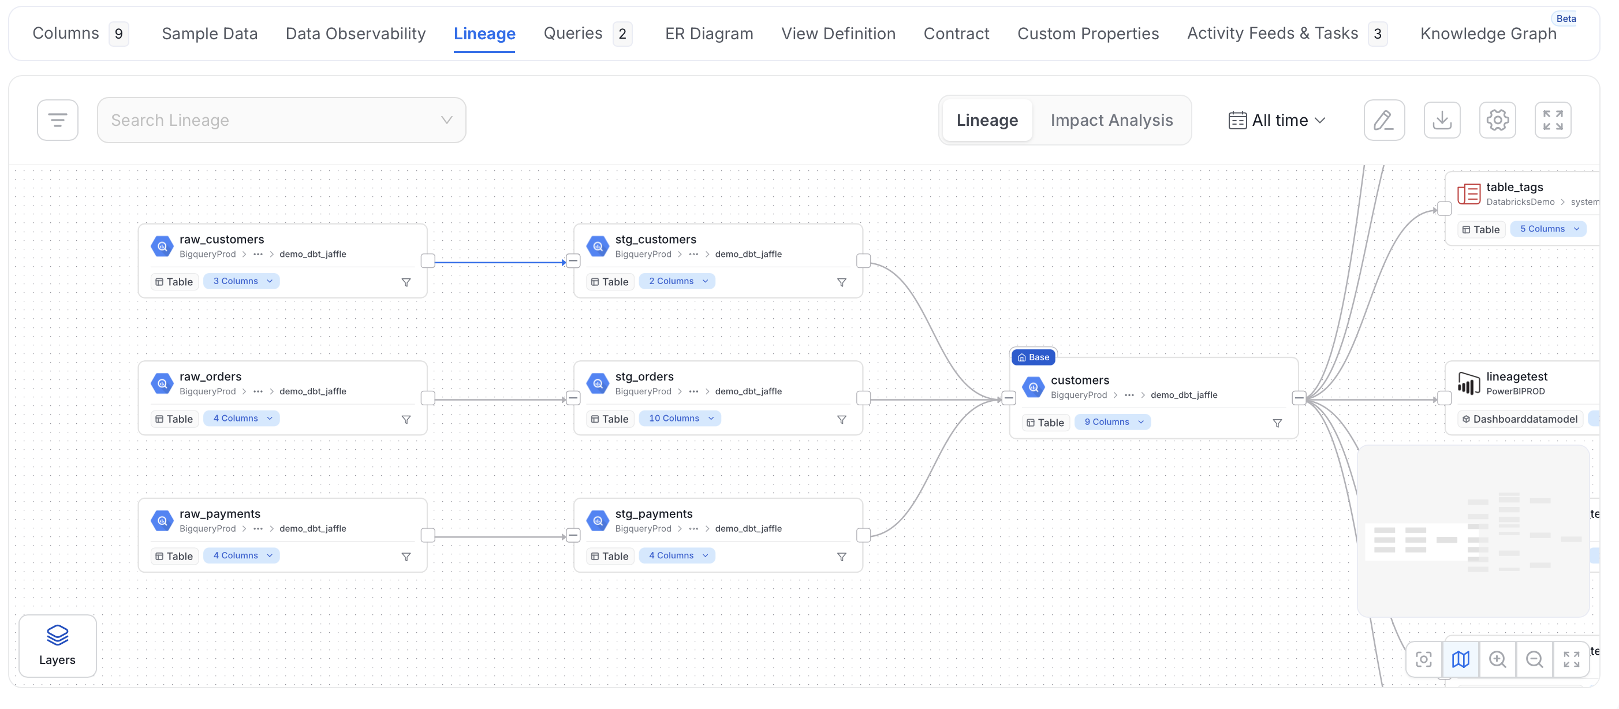Open the Contract tab
1619x709 pixels.
click(x=956, y=33)
